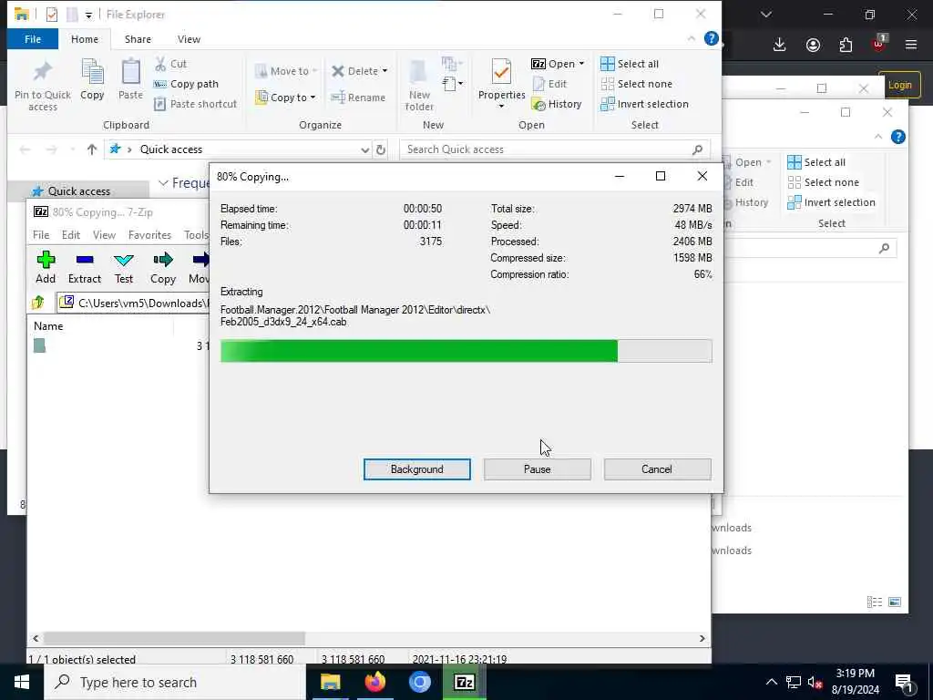933x700 pixels.
Task: Expand the Copy to dropdown
Action: pos(313,98)
